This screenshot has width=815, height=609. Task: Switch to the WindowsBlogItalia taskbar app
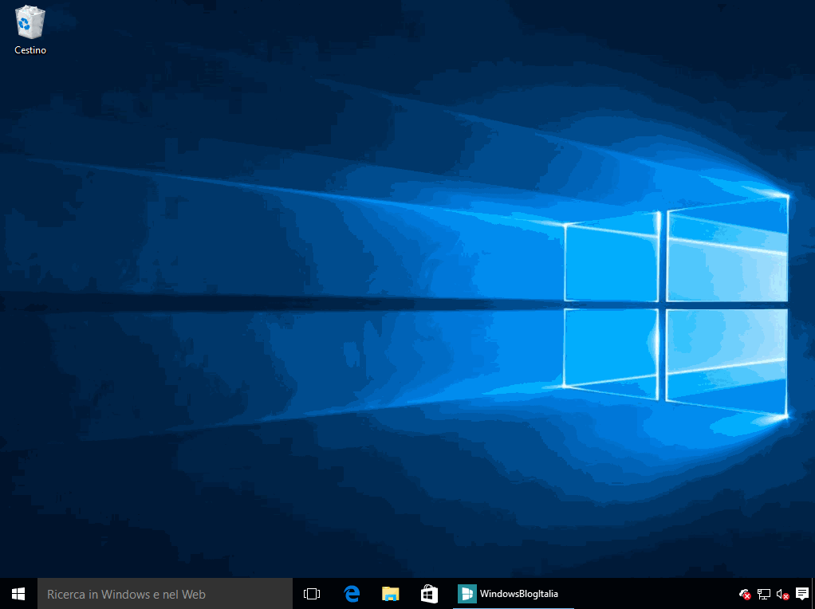[513, 593]
